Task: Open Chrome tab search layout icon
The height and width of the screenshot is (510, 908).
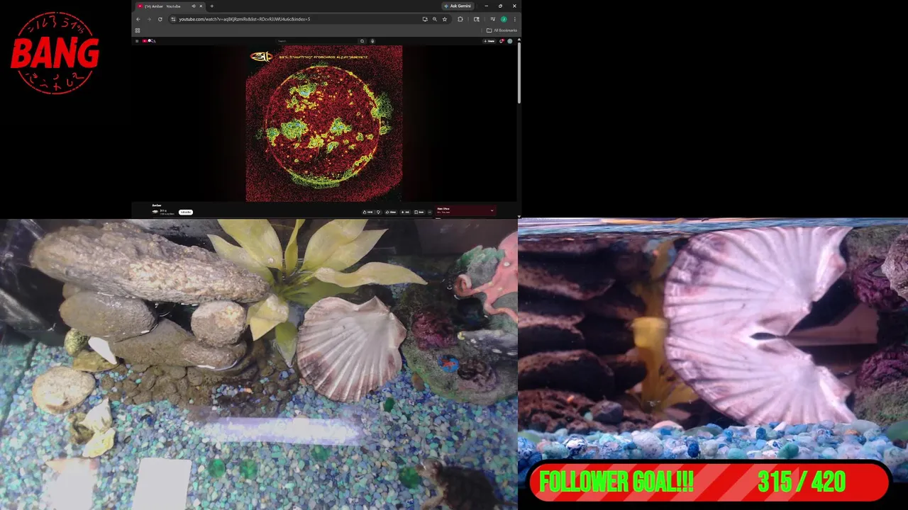Action: pos(476,19)
